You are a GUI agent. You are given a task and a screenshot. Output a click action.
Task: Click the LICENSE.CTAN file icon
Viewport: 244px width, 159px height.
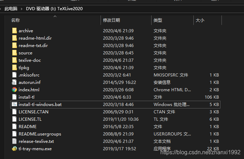pos(14,112)
